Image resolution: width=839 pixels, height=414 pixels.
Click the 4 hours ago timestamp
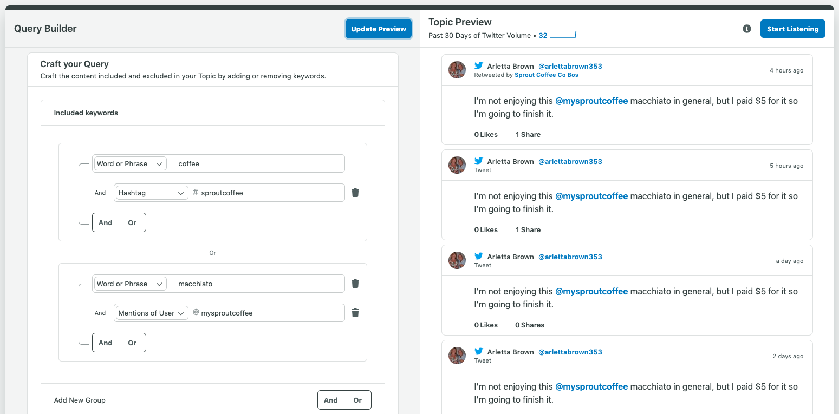(x=786, y=70)
